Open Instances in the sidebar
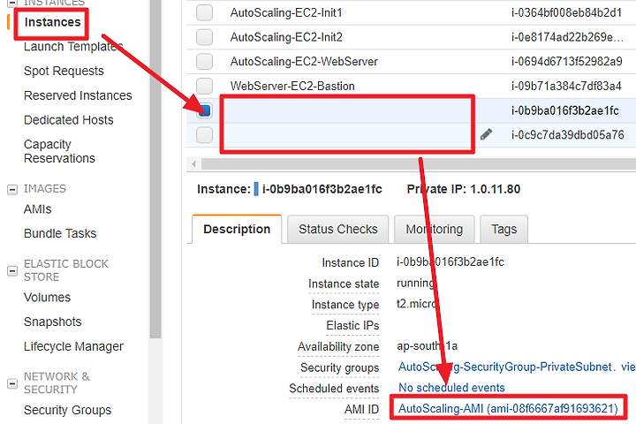This screenshot has width=636, height=424. pos(52,22)
